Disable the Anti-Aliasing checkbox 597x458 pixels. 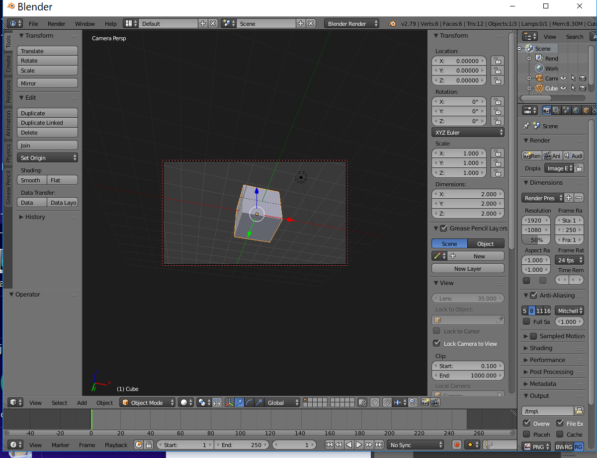pos(533,295)
